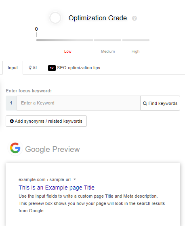This screenshot has height=226, width=185.
Task: Click the empty grade circle indicator
Action: point(55,18)
